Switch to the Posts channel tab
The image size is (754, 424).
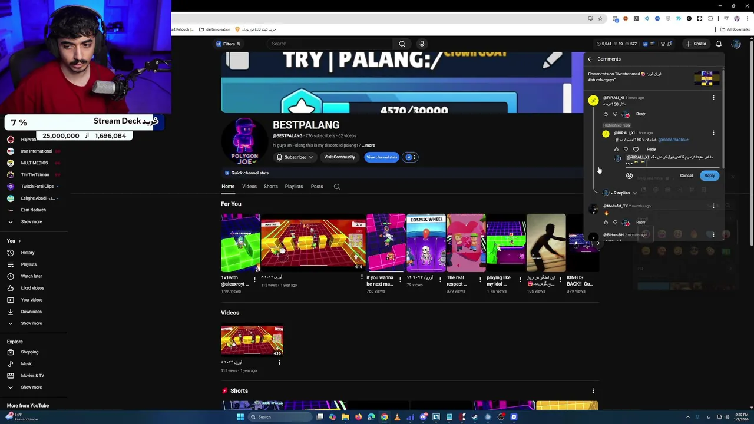(317, 187)
